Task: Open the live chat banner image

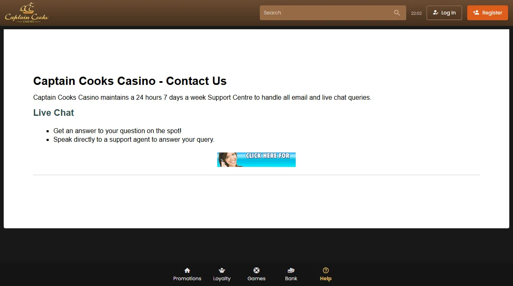Action: (256, 159)
